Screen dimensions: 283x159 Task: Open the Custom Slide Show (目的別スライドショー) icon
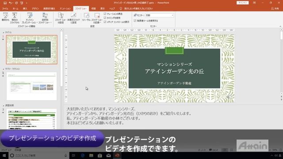coord(45,15)
